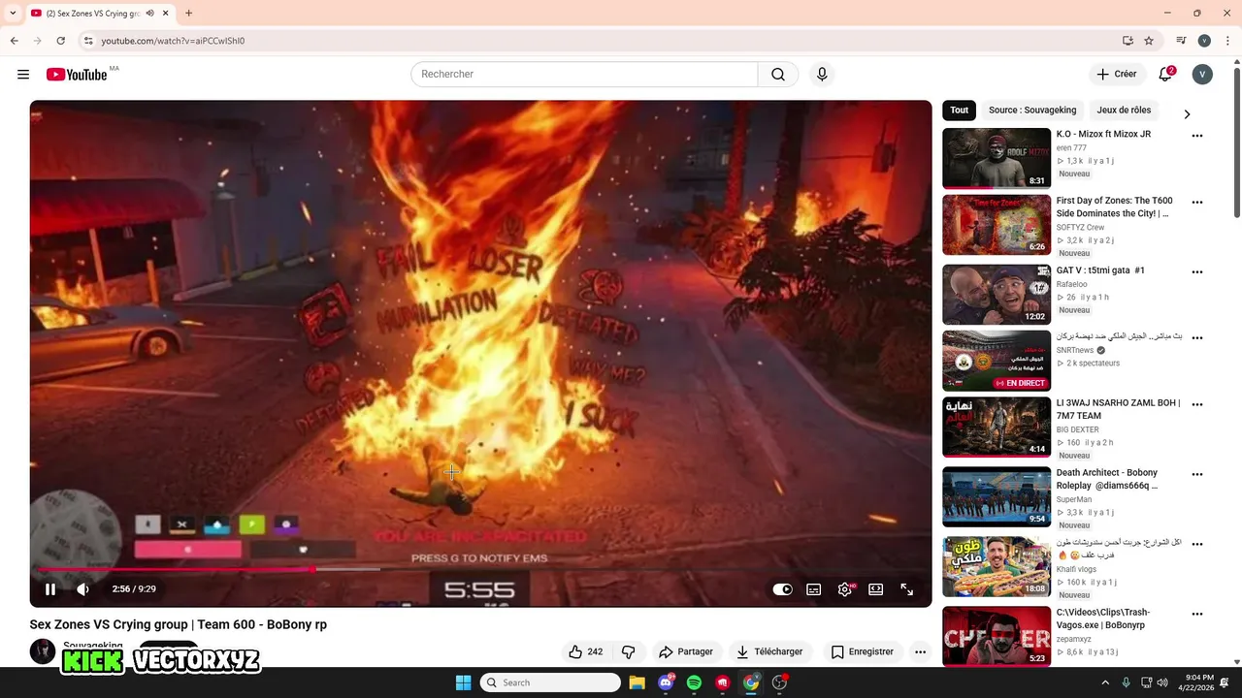Select Source : Souvageking chip

pos(1032,111)
